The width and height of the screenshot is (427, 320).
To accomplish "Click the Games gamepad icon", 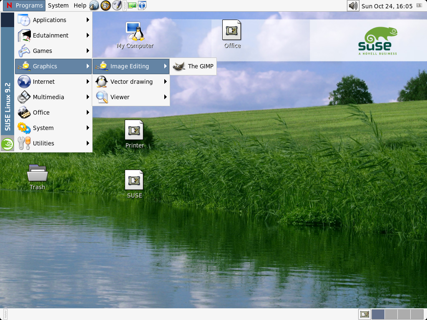I will point(24,51).
